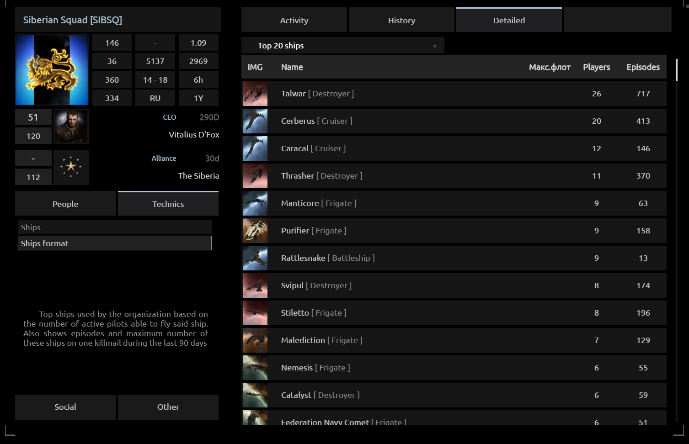Click the 1Y stat cell
689x444 pixels.
coord(198,98)
